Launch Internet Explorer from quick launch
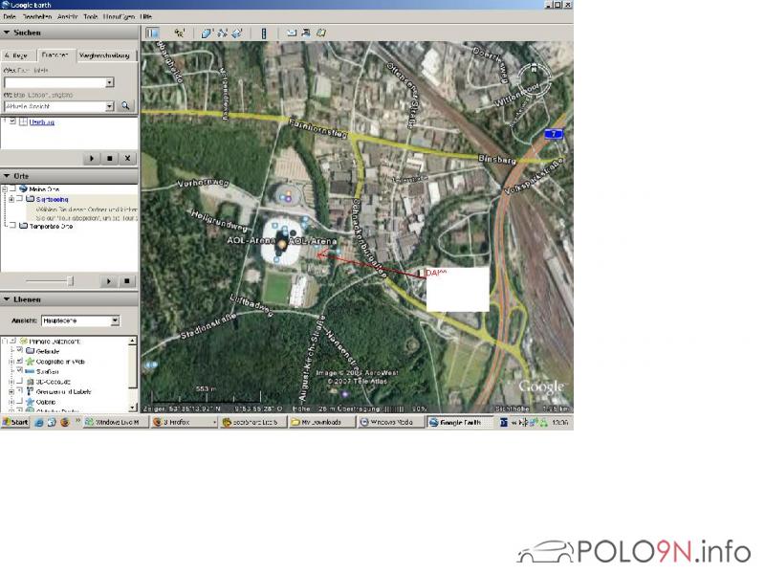Image resolution: width=765 pixels, height=574 pixels. point(39,422)
